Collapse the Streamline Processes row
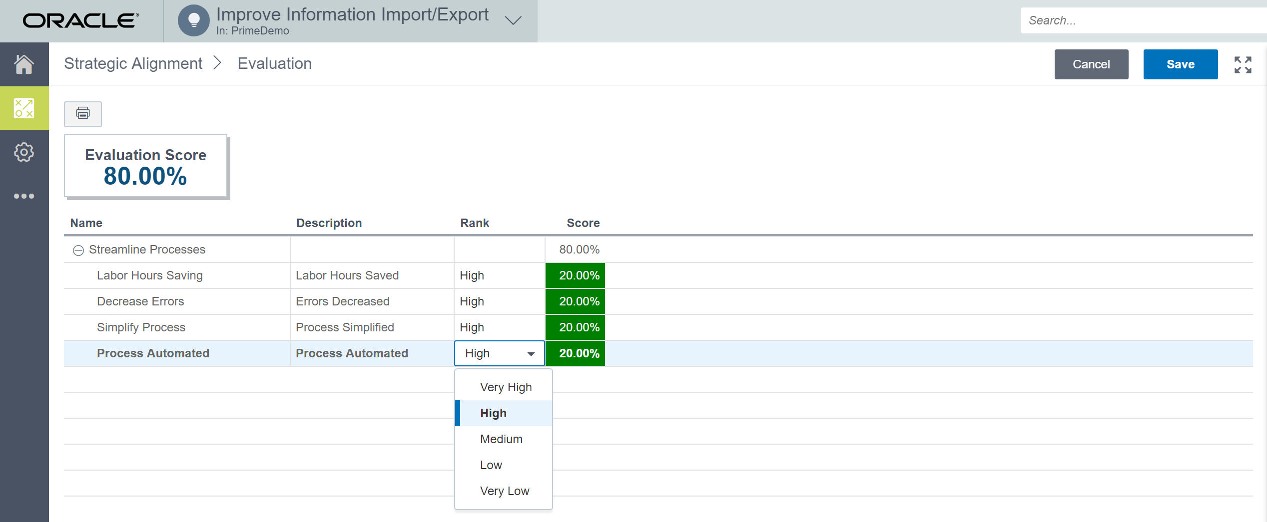The width and height of the screenshot is (1267, 522). [x=78, y=250]
